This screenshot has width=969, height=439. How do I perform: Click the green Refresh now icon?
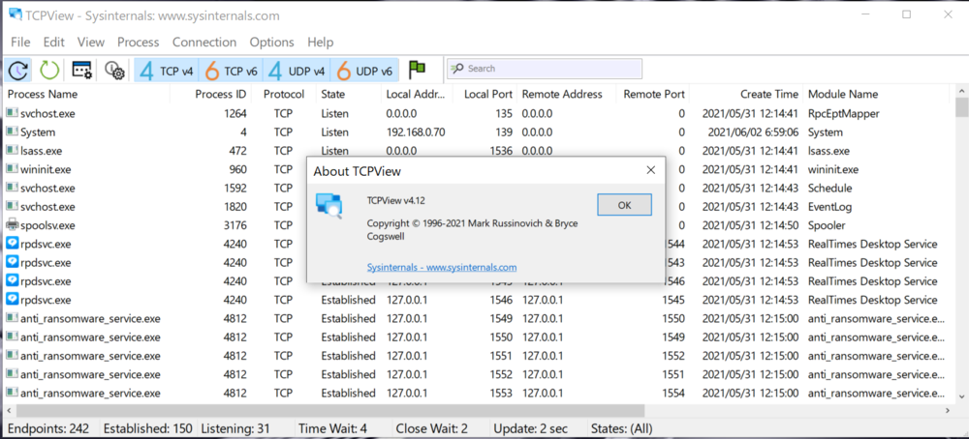[49, 71]
